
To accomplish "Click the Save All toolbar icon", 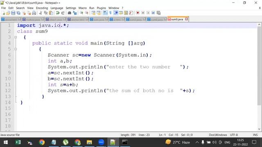I will (x=18, y=13).
